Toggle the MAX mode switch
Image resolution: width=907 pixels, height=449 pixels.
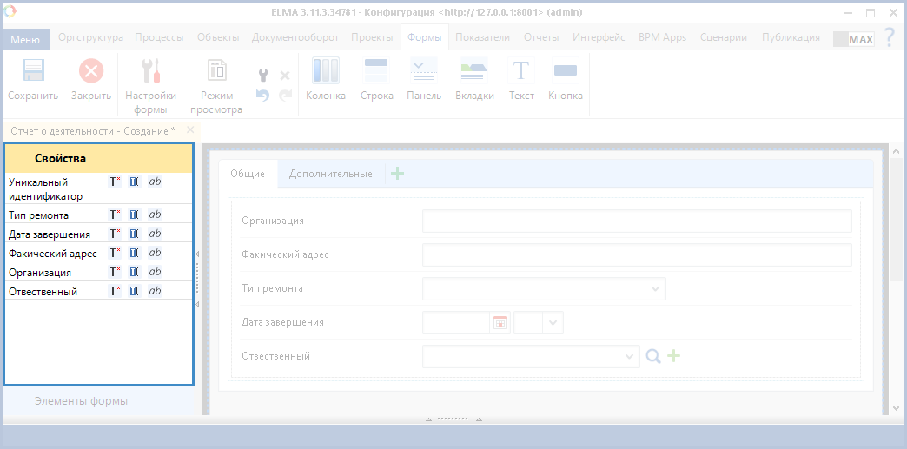click(853, 39)
